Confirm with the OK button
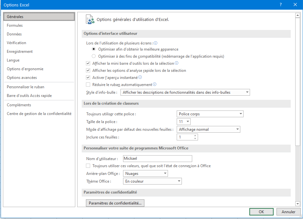 (x=261, y=212)
